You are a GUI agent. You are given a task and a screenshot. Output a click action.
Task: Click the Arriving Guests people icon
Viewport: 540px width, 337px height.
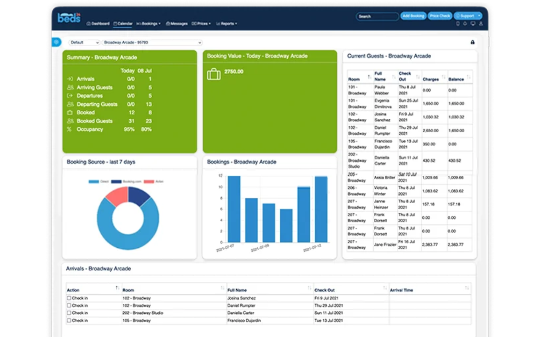coord(70,88)
